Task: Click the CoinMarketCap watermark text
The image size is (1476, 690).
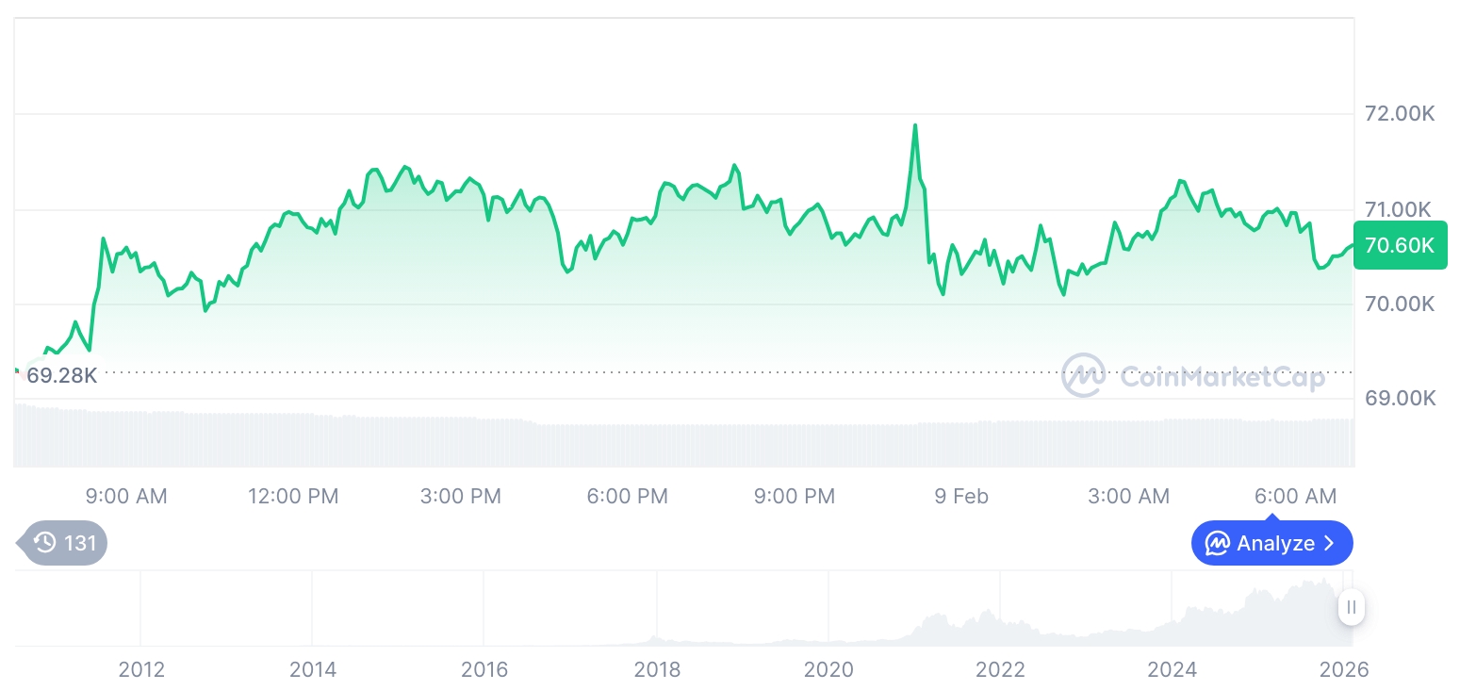Action: point(1222,377)
